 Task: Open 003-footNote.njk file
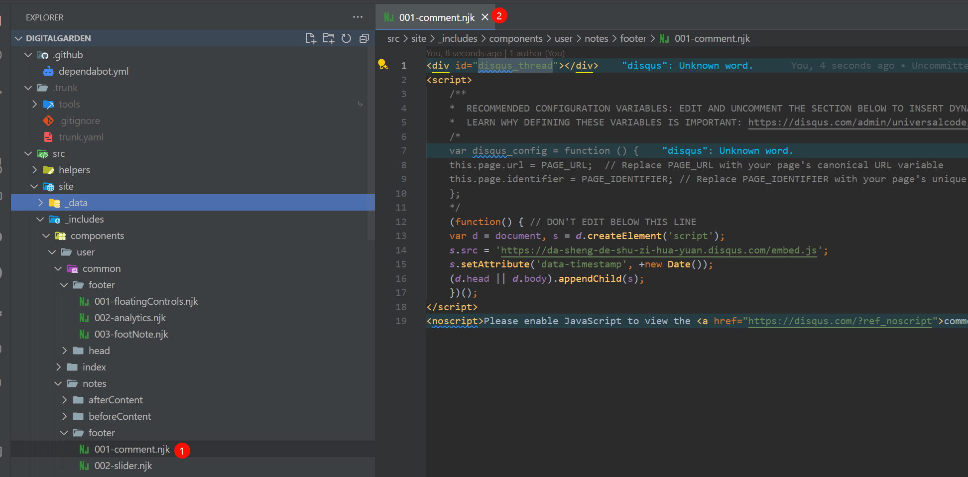tap(131, 334)
